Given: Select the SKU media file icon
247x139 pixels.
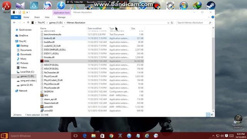Looking at the screenshot, I should pyautogui.click(x=42, y=95).
